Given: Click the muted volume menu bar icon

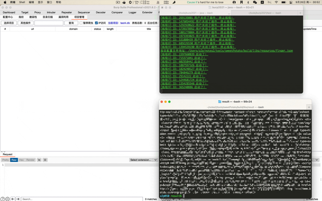Looking at the screenshot, I should point(270,2).
